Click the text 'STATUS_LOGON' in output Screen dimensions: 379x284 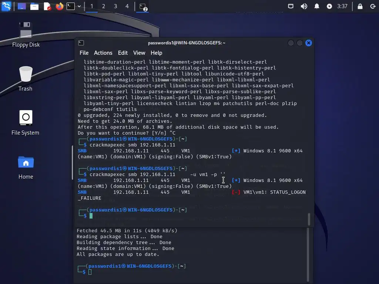click(288, 192)
